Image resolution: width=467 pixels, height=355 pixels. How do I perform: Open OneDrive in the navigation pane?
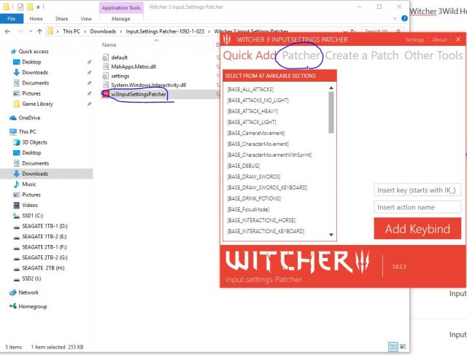click(x=29, y=117)
